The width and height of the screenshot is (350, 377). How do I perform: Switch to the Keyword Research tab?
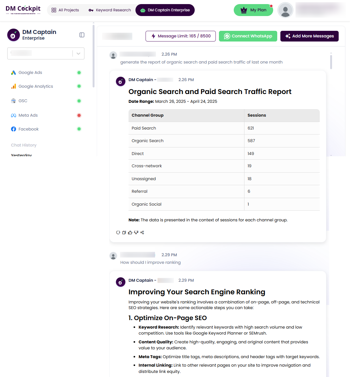110,10
